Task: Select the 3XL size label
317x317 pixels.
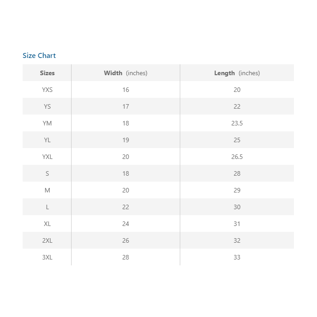Action: [47, 257]
